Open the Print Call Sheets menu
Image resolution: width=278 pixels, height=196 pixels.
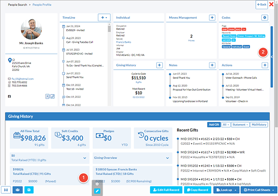click(259, 190)
